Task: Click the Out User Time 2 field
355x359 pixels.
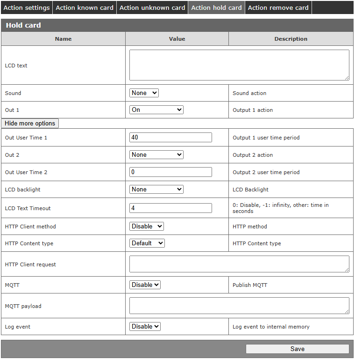Action: click(170, 172)
